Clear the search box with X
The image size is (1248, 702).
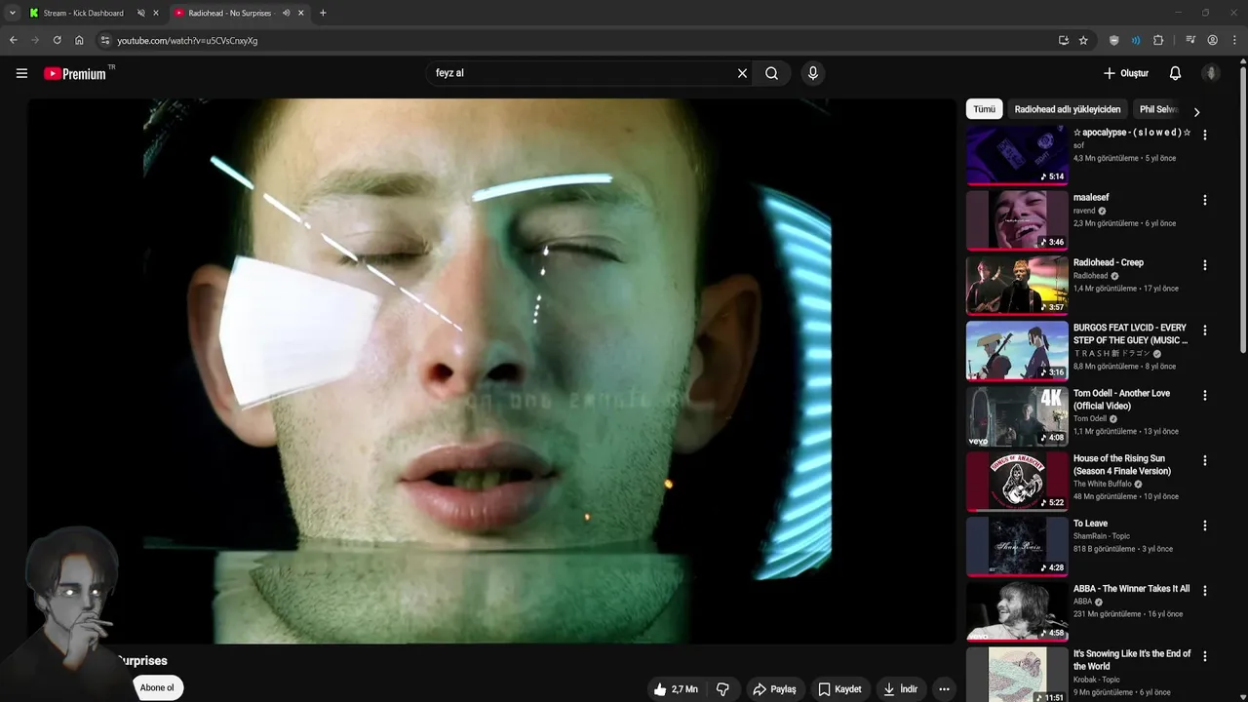(x=742, y=73)
